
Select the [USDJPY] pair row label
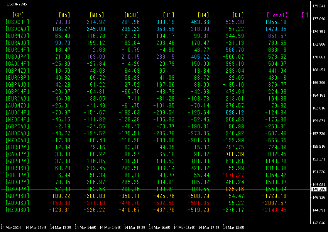[17, 57]
